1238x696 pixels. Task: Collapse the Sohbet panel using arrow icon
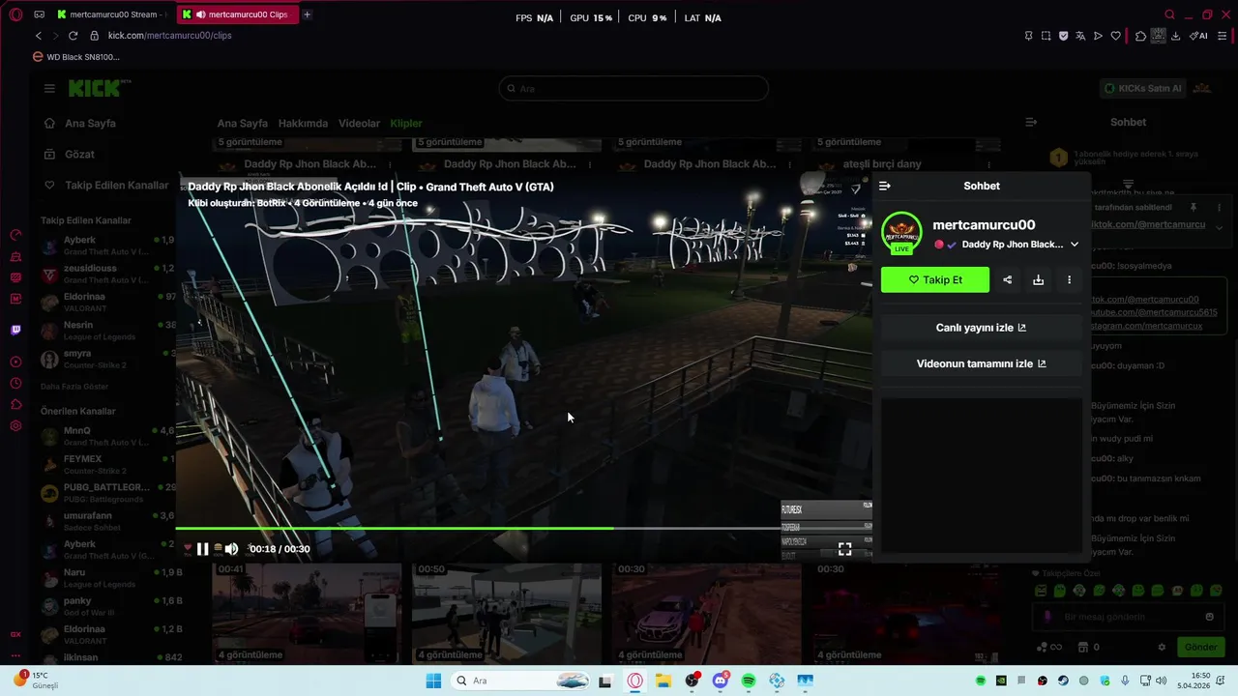pyautogui.click(x=885, y=186)
